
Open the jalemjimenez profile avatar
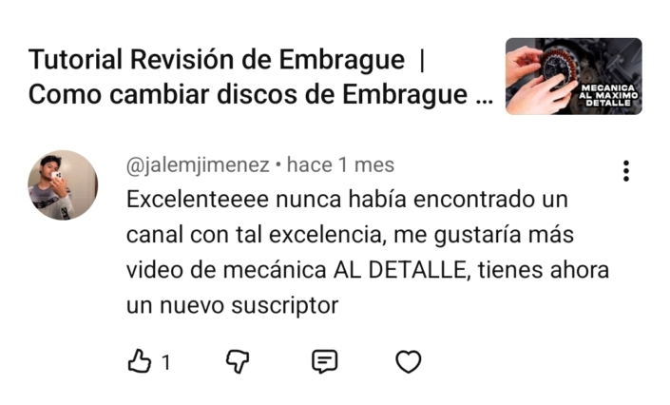[63, 184]
